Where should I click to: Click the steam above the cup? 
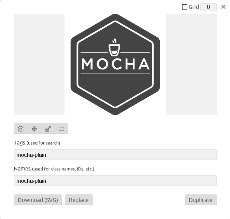point(114,41)
